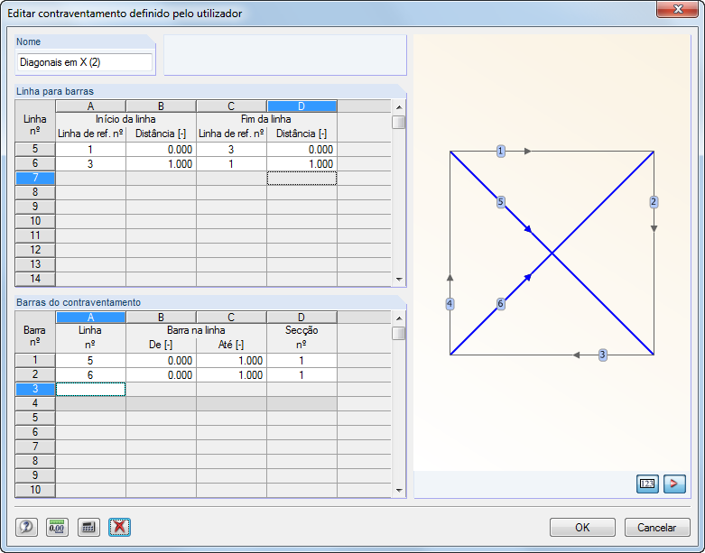Image resolution: width=705 pixels, height=553 pixels.
Task: Select column D header in line table
Action: [x=301, y=106]
